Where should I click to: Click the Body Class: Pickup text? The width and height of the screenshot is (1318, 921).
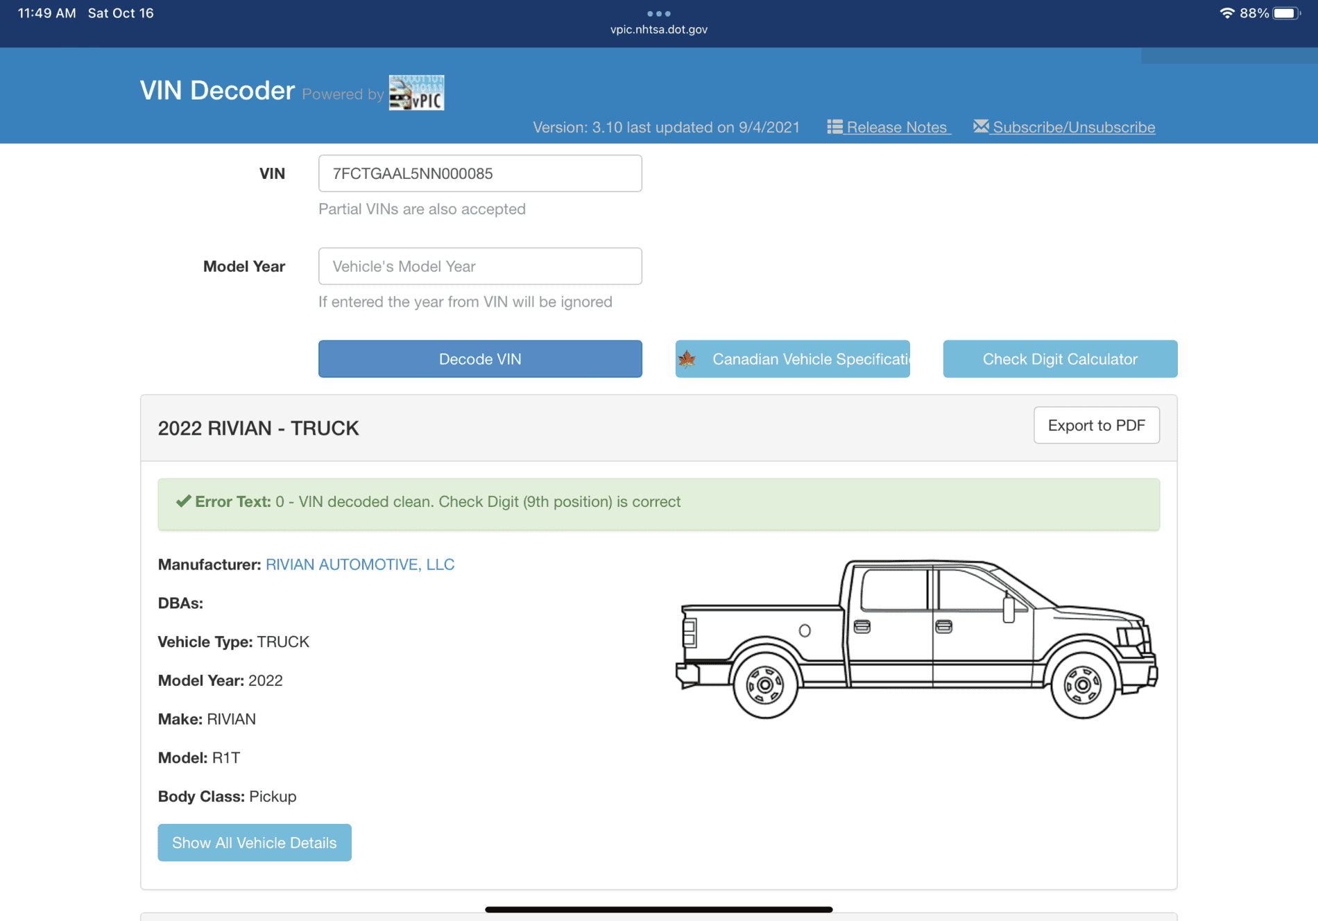tap(228, 796)
